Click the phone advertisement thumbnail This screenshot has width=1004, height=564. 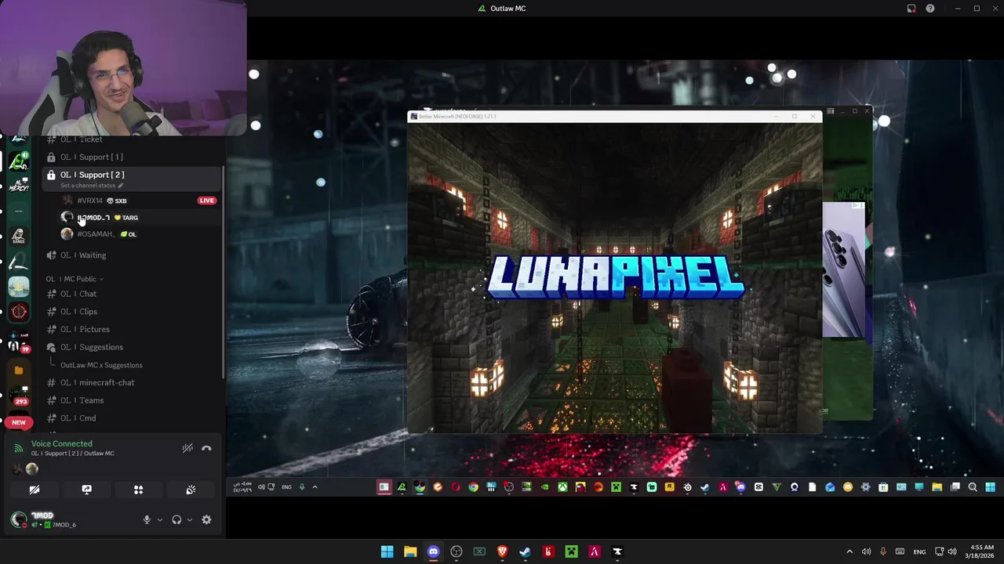tap(843, 269)
